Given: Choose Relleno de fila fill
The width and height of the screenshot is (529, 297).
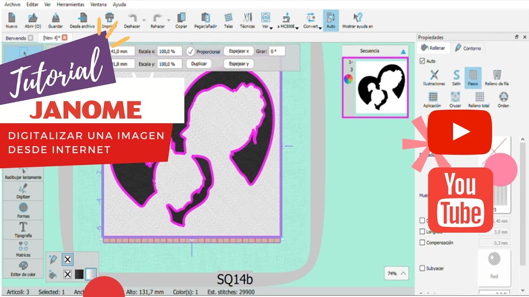Looking at the screenshot, I should point(497,78).
